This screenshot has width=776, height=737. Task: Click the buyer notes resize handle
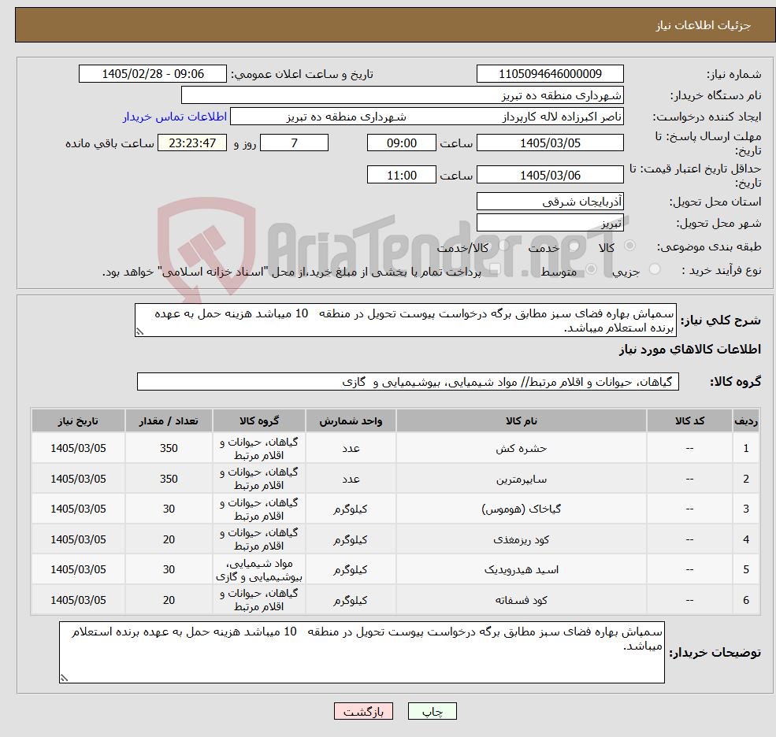[x=63, y=678]
